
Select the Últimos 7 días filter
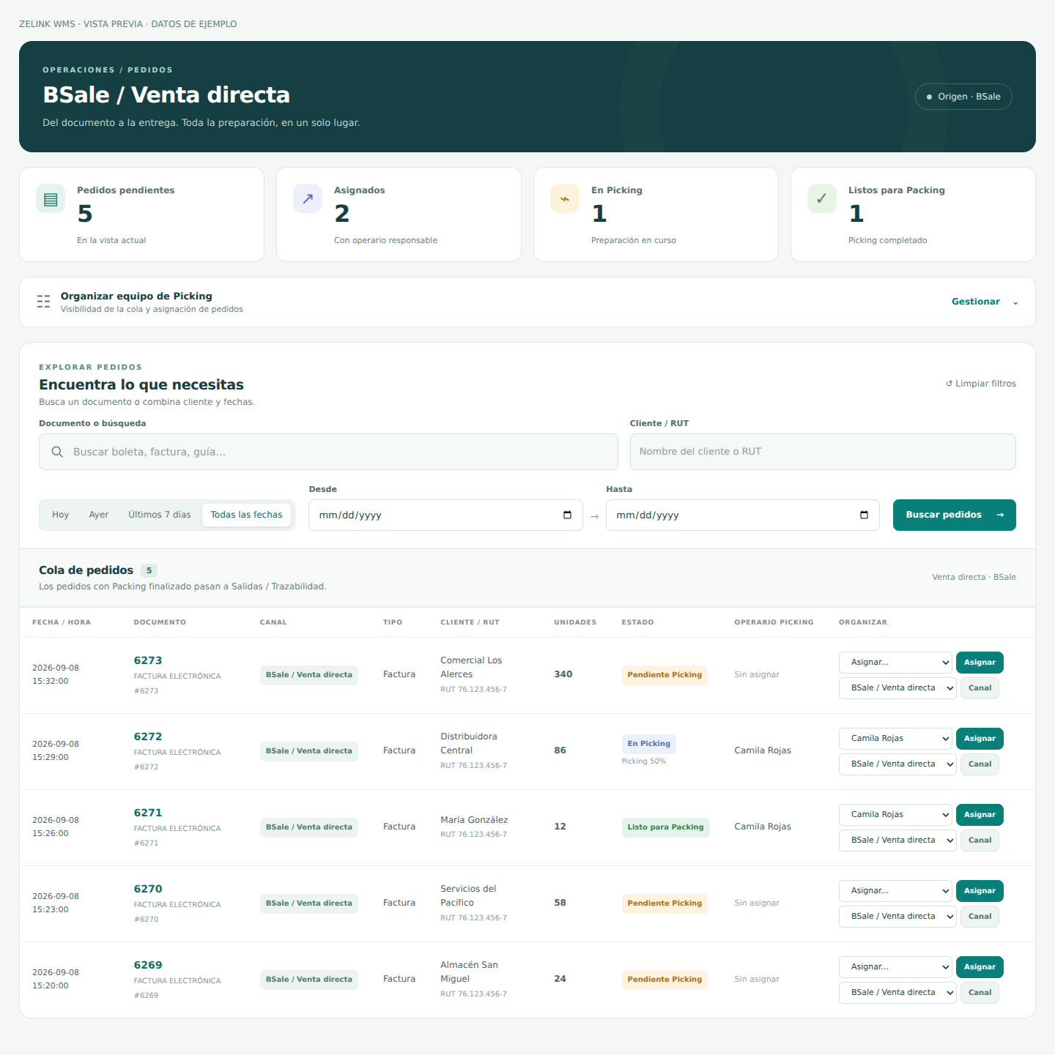(x=160, y=515)
